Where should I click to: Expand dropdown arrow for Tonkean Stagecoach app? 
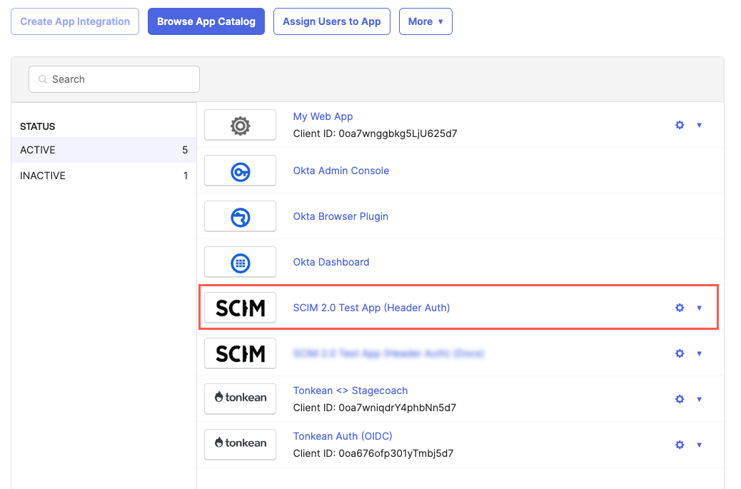699,399
